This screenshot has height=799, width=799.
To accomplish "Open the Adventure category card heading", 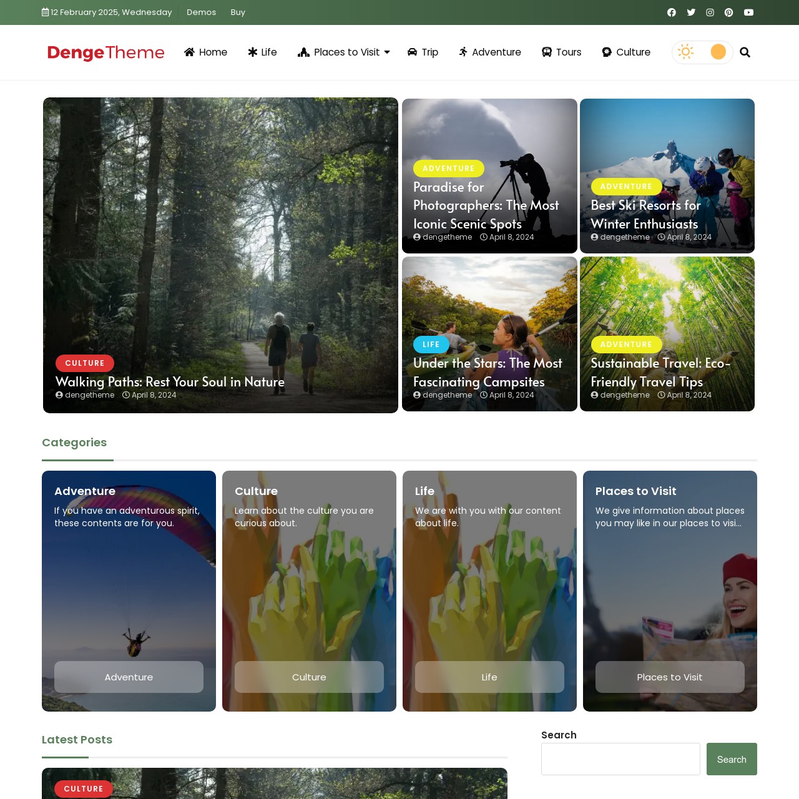I will [x=85, y=491].
